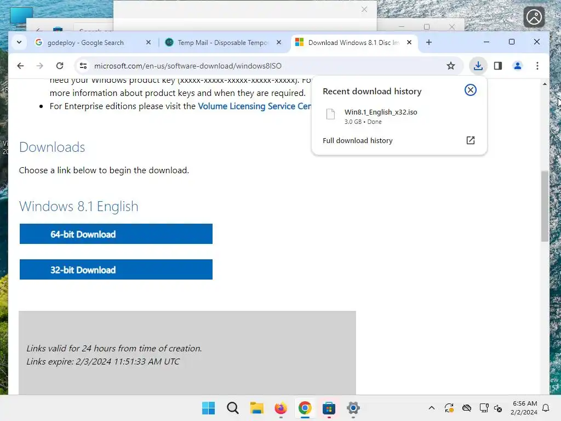Switch to godeploy Google Search tab
The width and height of the screenshot is (561, 421).
point(86,43)
